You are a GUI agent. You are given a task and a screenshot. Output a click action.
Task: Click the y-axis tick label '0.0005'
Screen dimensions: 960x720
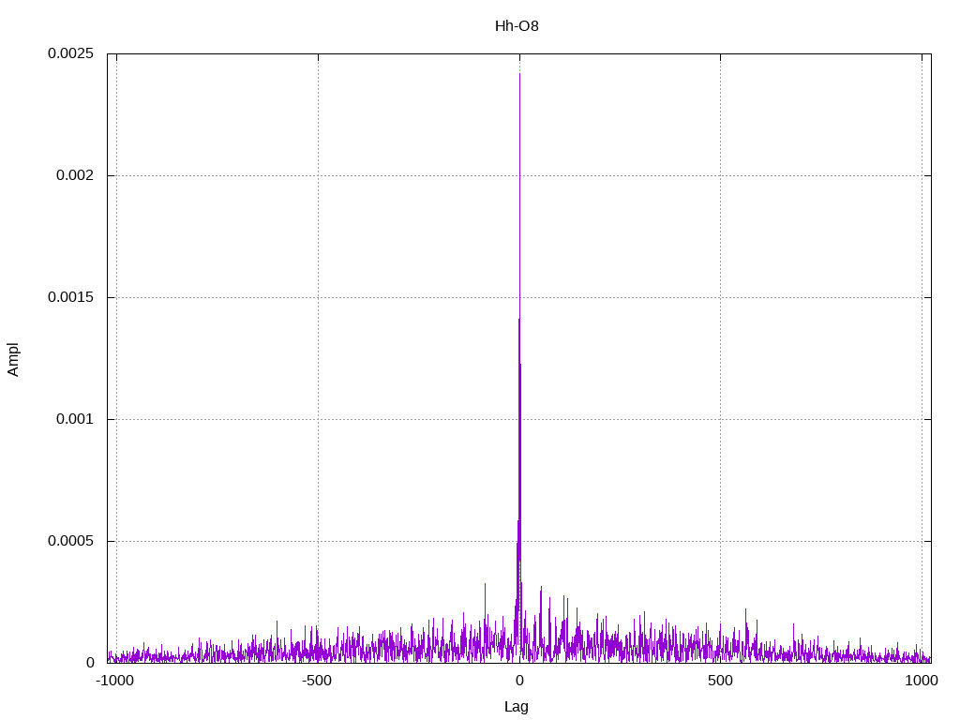pyautogui.click(x=71, y=541)
